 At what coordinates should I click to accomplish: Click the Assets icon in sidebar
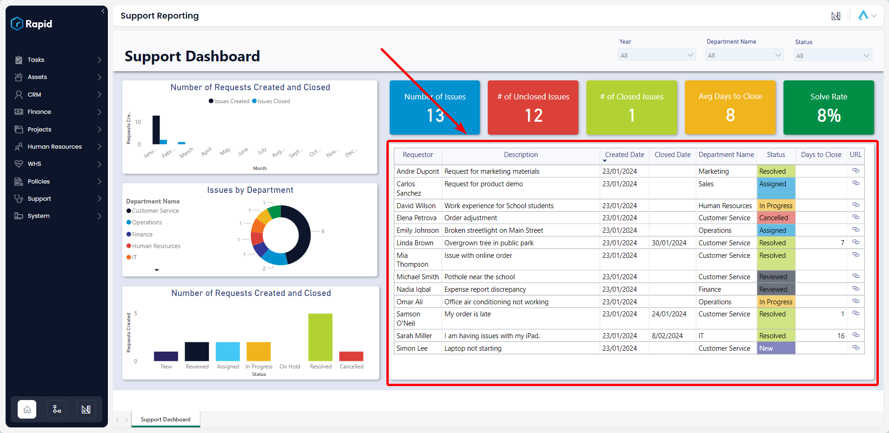pos(19,77)
